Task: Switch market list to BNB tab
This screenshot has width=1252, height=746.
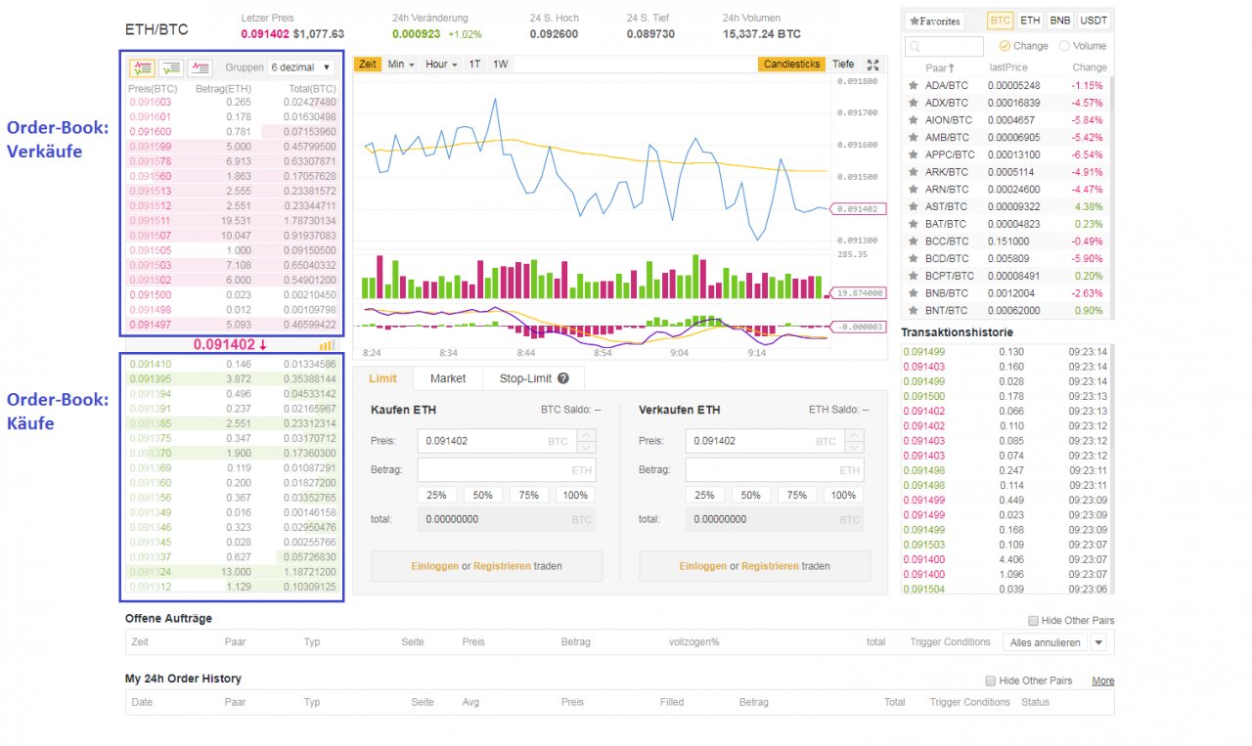Action: pyautogui.click(x=1060, y=21)
